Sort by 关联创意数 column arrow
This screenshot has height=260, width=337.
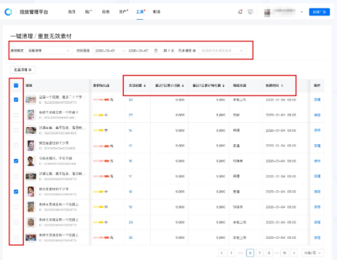144,85
